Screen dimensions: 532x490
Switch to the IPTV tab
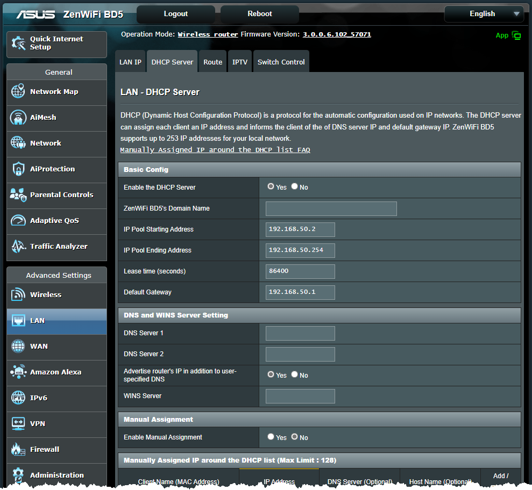[240, 61]
